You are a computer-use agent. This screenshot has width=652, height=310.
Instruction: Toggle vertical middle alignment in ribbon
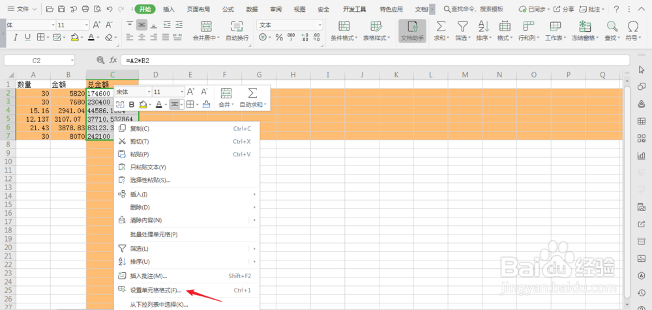tap(142, 25)
